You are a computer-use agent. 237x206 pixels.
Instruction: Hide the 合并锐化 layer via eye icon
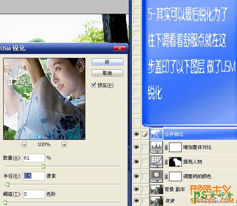coord(137,134)
